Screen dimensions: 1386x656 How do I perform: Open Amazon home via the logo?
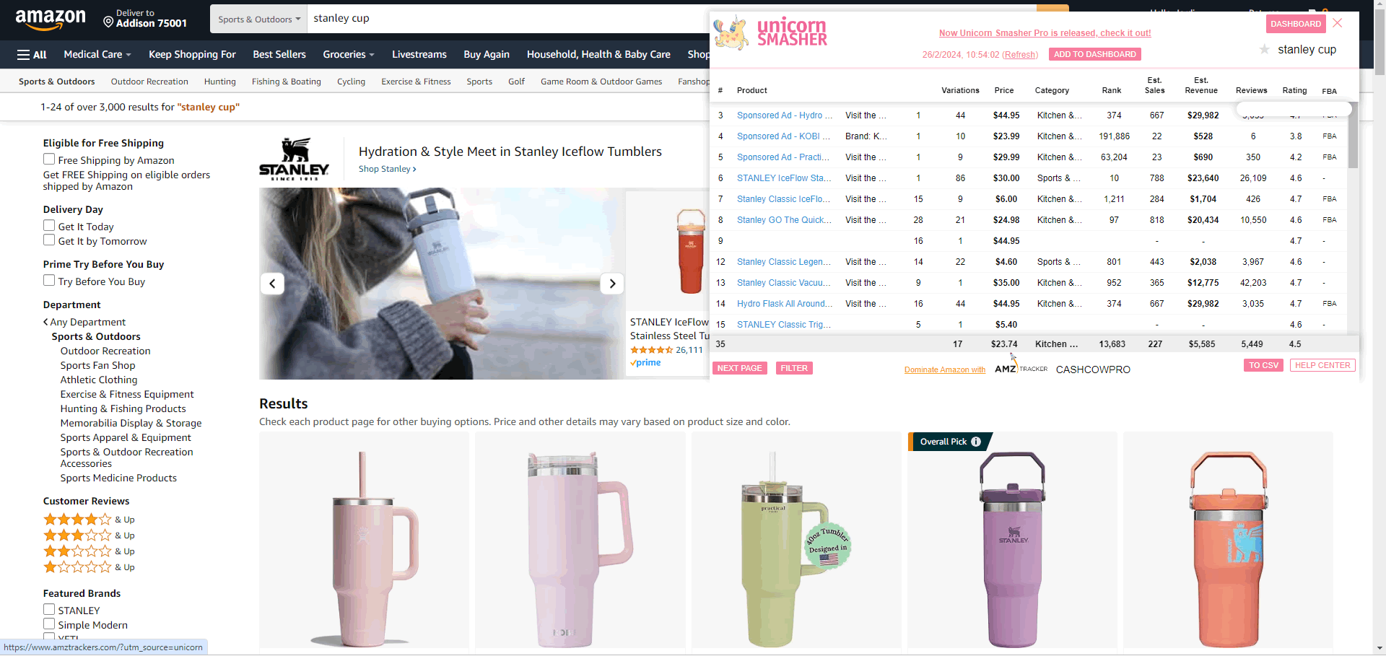[x=51, y=19]
